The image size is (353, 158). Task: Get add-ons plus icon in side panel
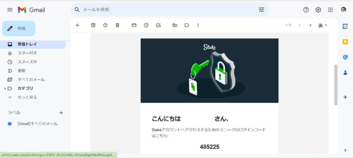click(345, 97)
